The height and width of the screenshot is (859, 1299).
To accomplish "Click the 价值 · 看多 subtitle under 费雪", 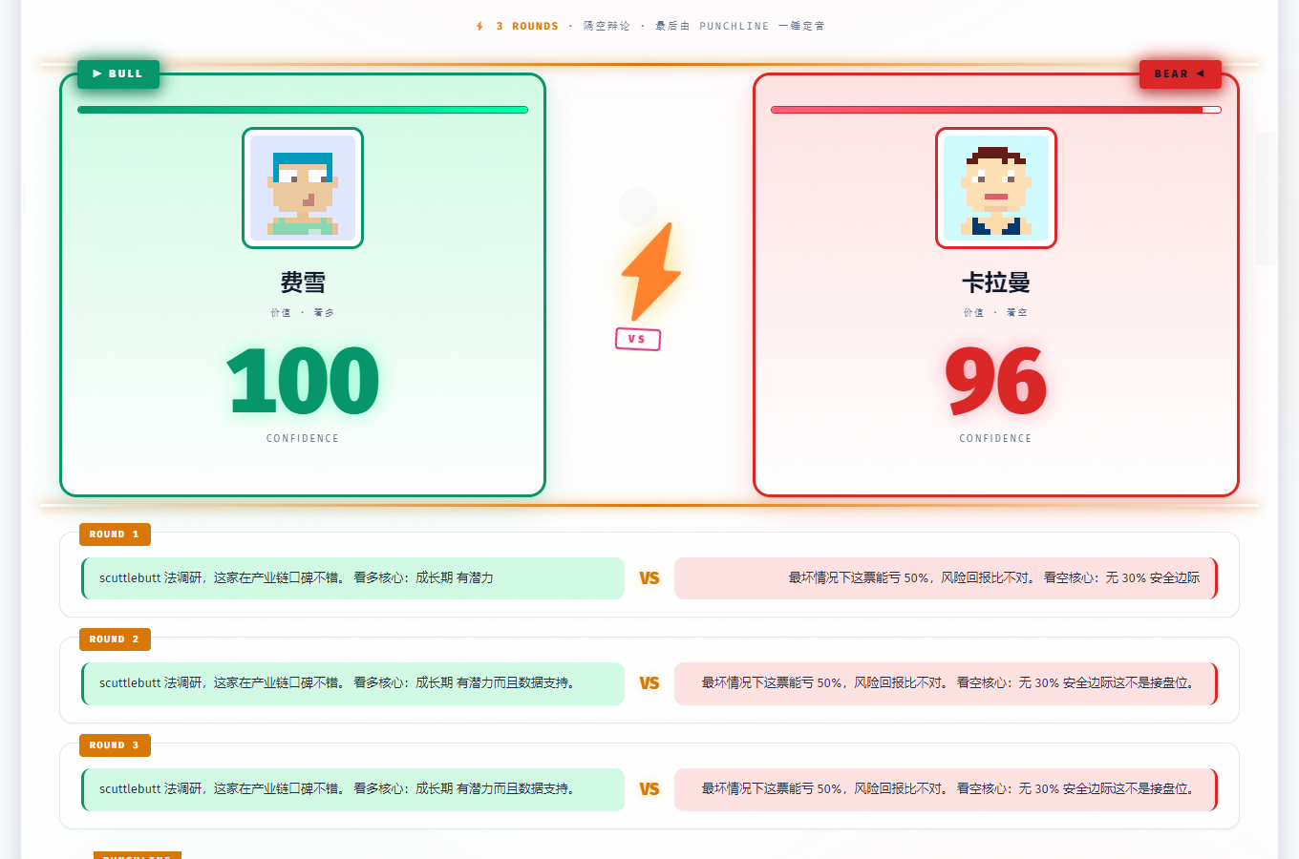I will click(303, 313).
